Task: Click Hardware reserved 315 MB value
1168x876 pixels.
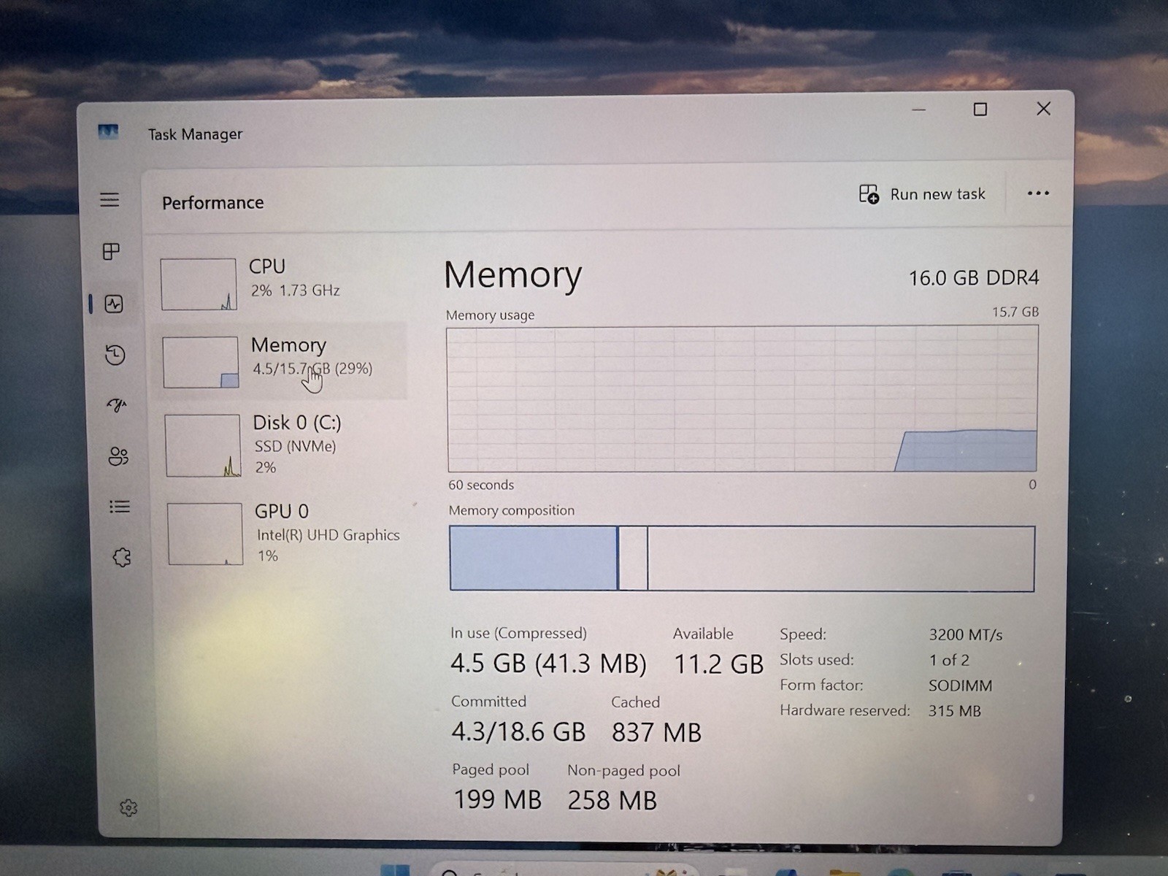Action: (955, 710)
